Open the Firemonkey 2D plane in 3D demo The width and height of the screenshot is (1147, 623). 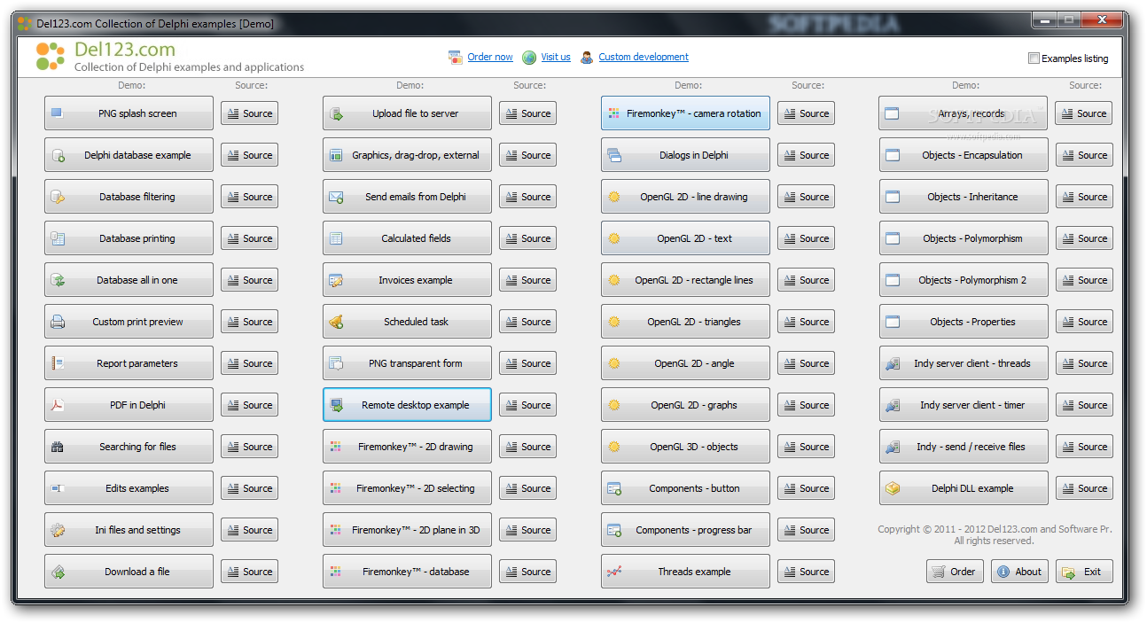click(407, 530)
